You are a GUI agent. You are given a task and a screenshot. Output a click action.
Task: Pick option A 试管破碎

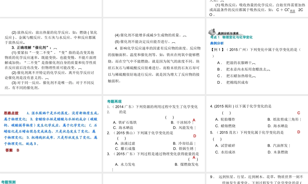coord(225,145)
